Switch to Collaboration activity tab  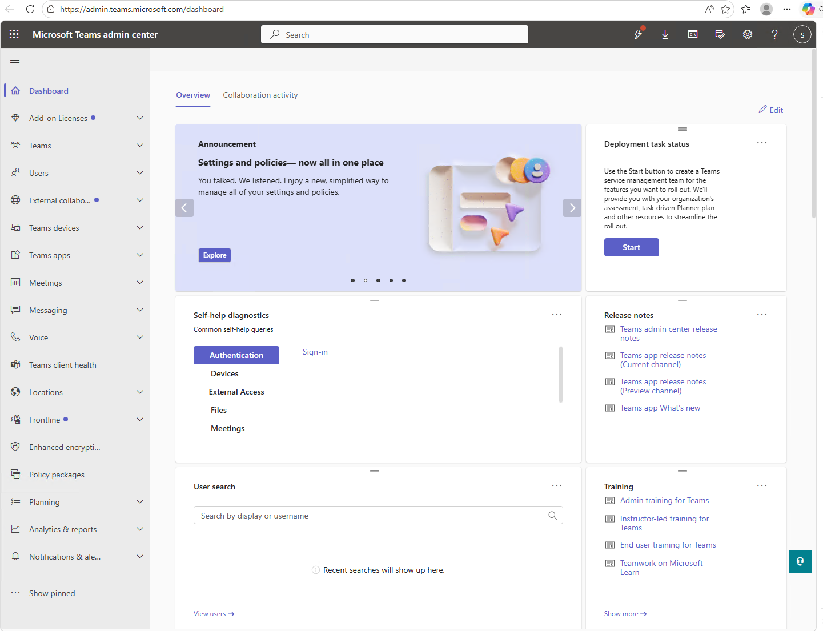coord(260,95)
